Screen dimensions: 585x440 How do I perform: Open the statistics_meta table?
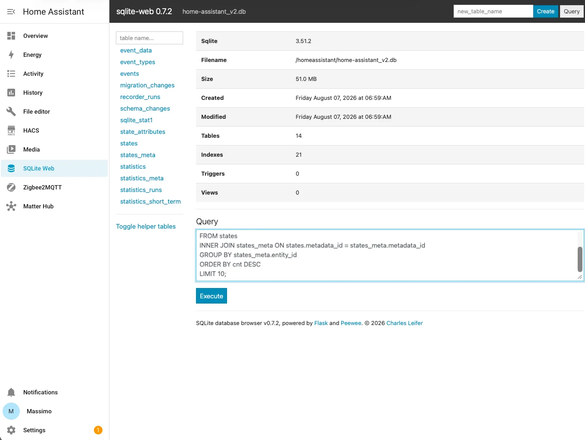point(142,178)
